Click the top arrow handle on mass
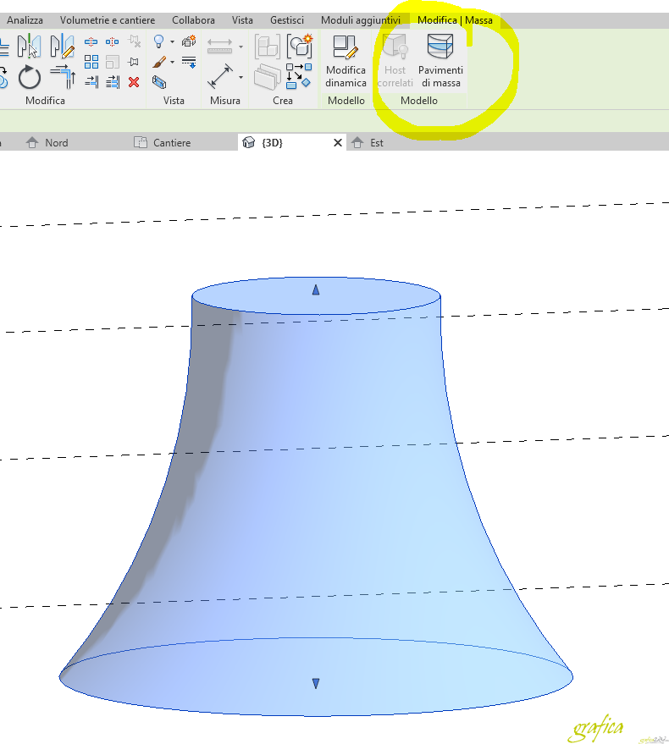Image resolution: width=669 pixels, height=744 pixels. coord(316,290)
